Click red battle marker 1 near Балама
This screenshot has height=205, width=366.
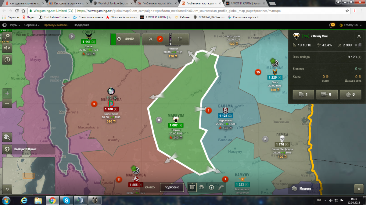point(208,111)
